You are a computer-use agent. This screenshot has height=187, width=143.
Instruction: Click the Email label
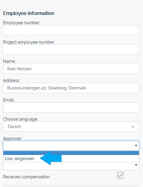point(9,100)
